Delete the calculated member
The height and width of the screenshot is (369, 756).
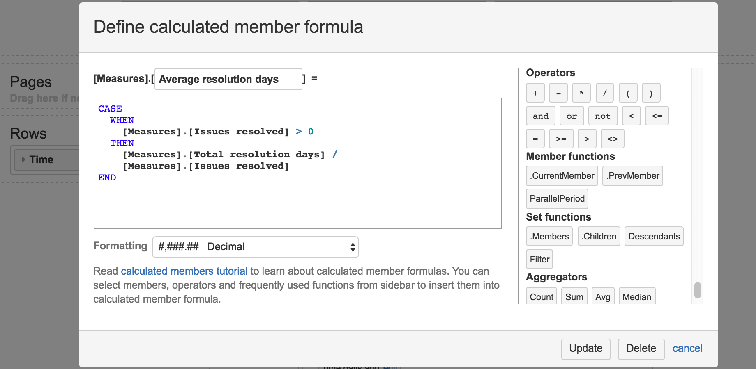tap(641, 348)
